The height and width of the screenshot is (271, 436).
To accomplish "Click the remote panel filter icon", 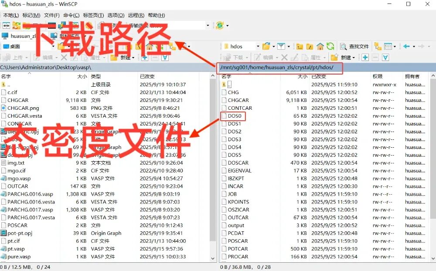I will tap(281, 46).
